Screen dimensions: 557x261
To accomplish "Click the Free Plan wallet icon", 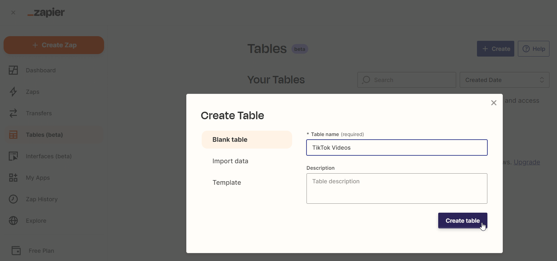I will point(16,251).
